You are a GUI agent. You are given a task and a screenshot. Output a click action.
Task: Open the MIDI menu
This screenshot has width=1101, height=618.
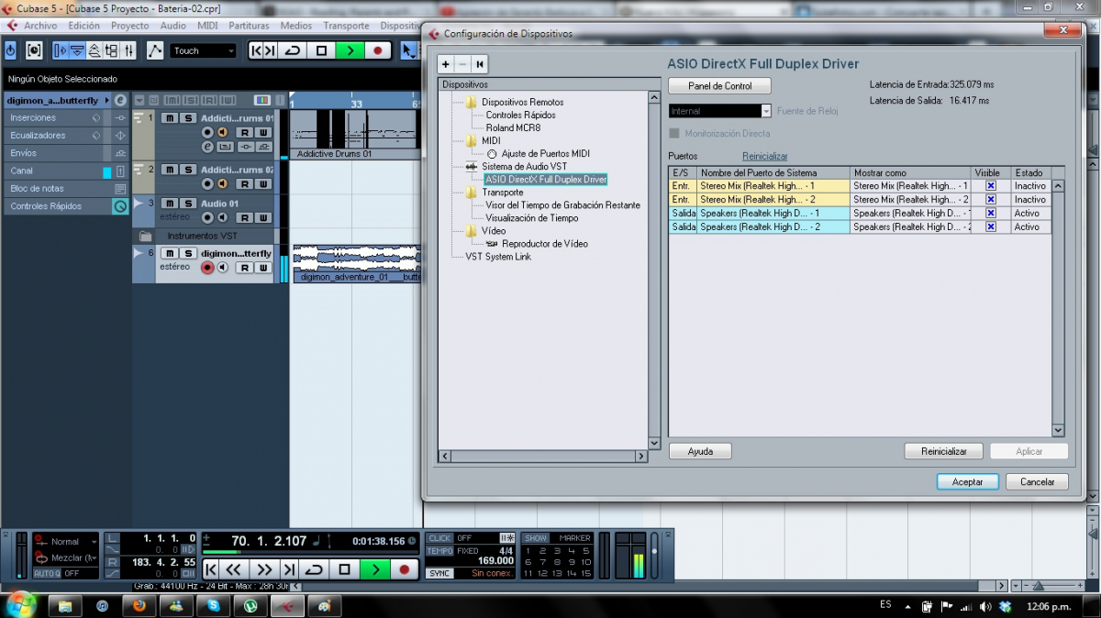(x=207, y=26)
